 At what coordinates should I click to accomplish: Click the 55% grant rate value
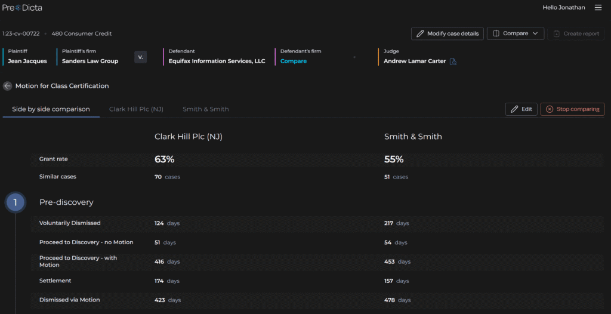(x=394, y=159)
